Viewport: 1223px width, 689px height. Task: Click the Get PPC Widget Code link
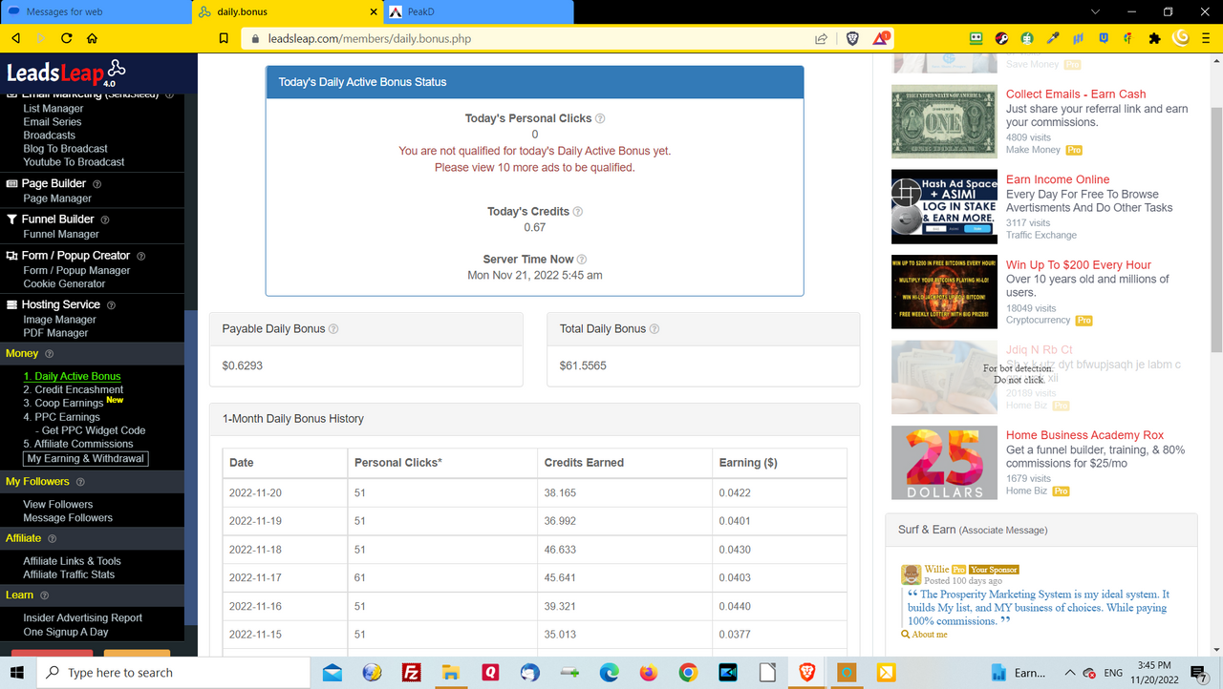click(94, 430)
